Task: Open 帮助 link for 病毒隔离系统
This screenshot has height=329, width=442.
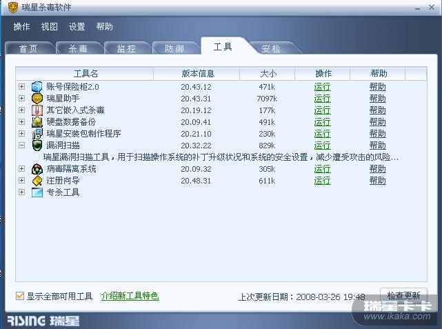Action: click(x=377, y=169)
